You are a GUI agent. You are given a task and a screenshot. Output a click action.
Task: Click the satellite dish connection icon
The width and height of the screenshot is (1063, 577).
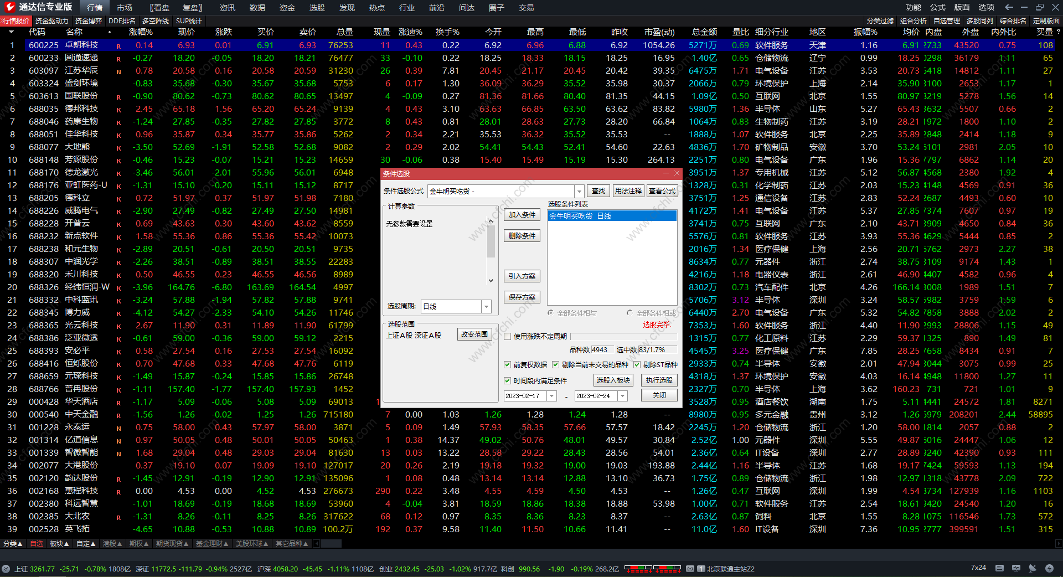click(x=1033, y=568)
